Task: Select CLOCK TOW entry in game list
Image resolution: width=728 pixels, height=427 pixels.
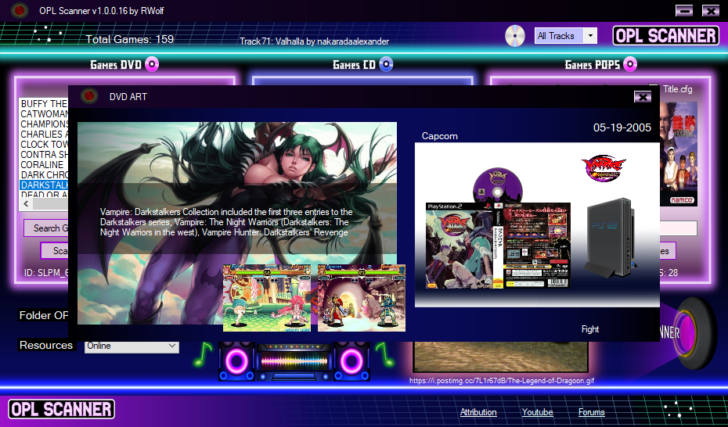Action: 44,144
